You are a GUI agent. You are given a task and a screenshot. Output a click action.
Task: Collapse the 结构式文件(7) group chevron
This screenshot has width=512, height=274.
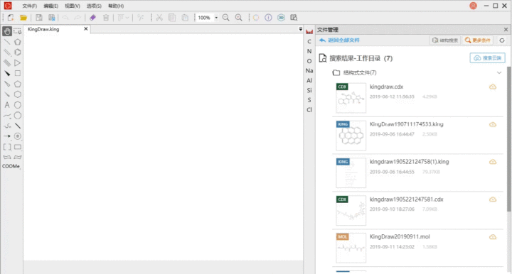[x=499, y=72]
